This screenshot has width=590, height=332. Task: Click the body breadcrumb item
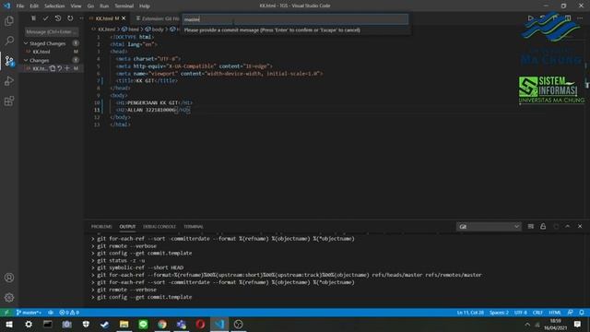tap(155, 30)
